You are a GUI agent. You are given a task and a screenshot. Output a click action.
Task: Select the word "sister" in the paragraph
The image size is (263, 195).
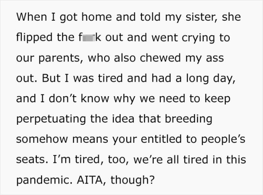[x=198, y=18]
